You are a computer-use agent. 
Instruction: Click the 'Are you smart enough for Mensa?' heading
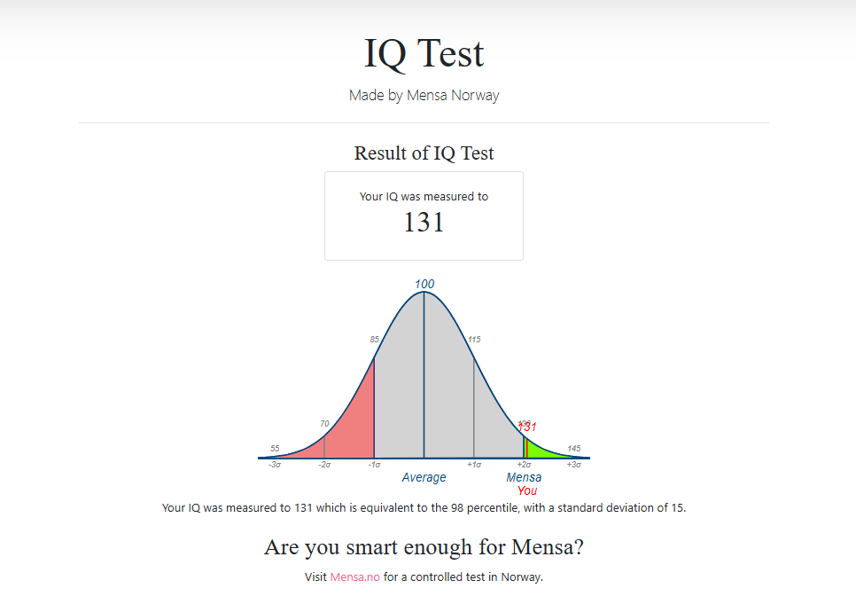pos(424,547)
